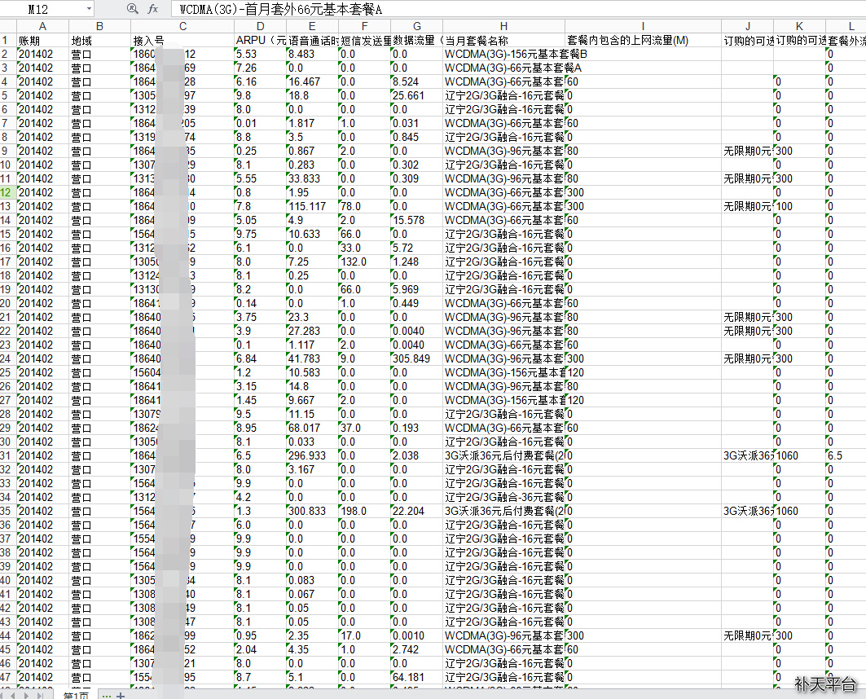Click the select-all corner box
This screenshot has height=699, width=866.
[7, 26]
